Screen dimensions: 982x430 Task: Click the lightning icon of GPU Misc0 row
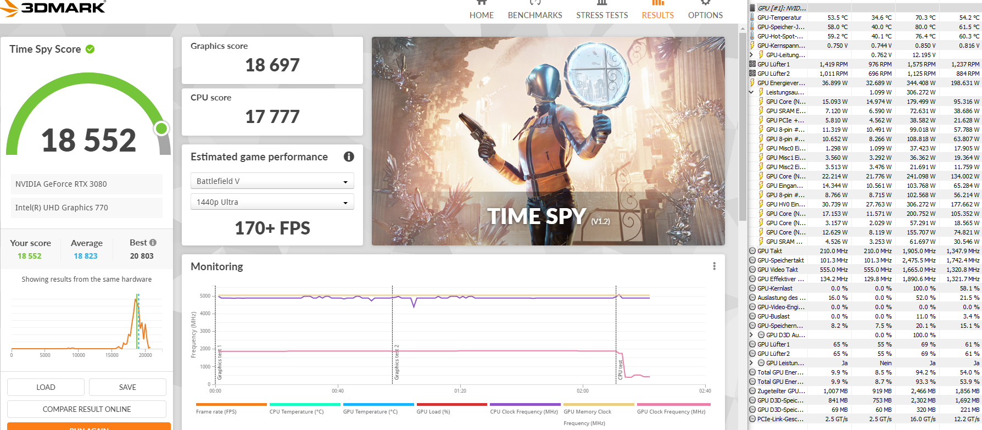pyautogui.click(x=761, y=148)
